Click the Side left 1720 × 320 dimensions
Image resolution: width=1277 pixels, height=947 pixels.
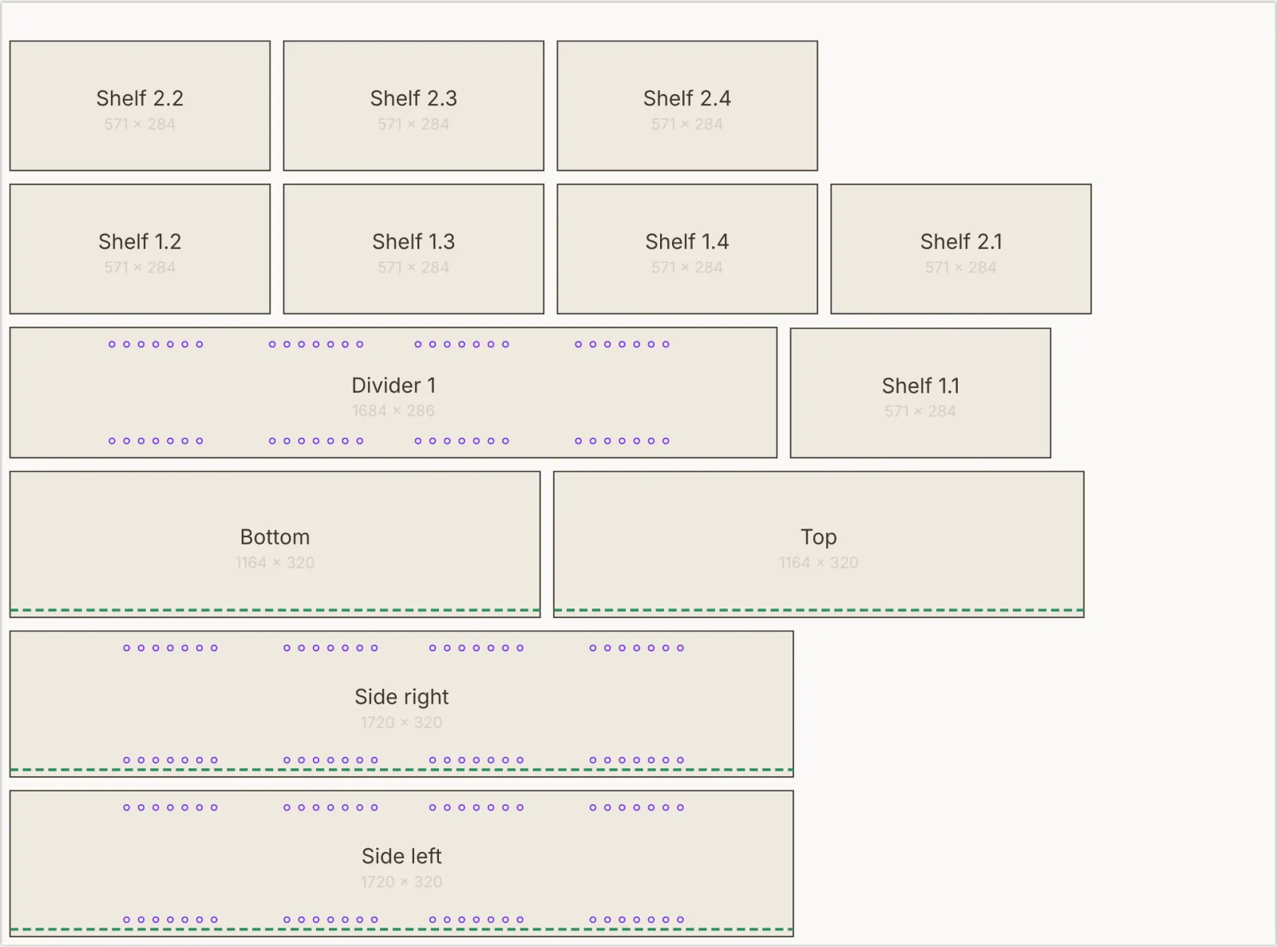click(x=401, y=882)
